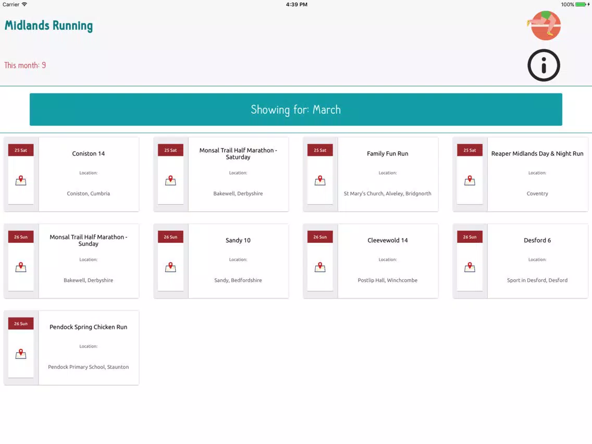Select the Family Fun Run title
Viewport: 592px width, 444px height.
(x=387, y=154)
